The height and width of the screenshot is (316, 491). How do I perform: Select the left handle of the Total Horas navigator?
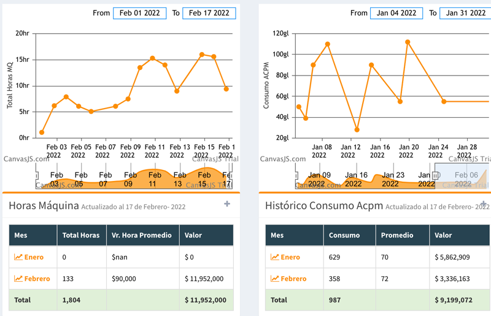click(x=39, y=175)
